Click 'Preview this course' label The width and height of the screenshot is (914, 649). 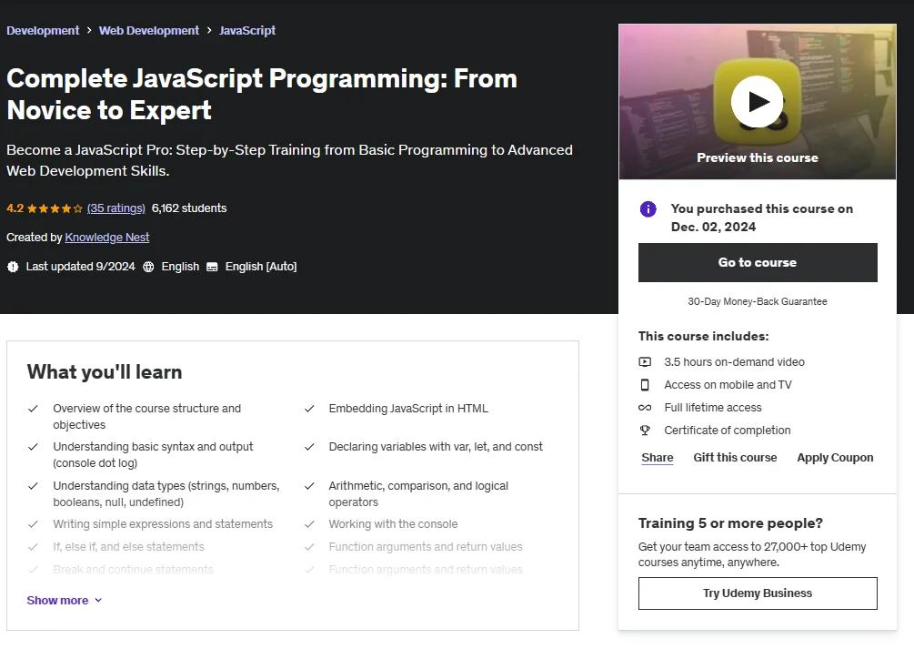click(x=758, y=157)
